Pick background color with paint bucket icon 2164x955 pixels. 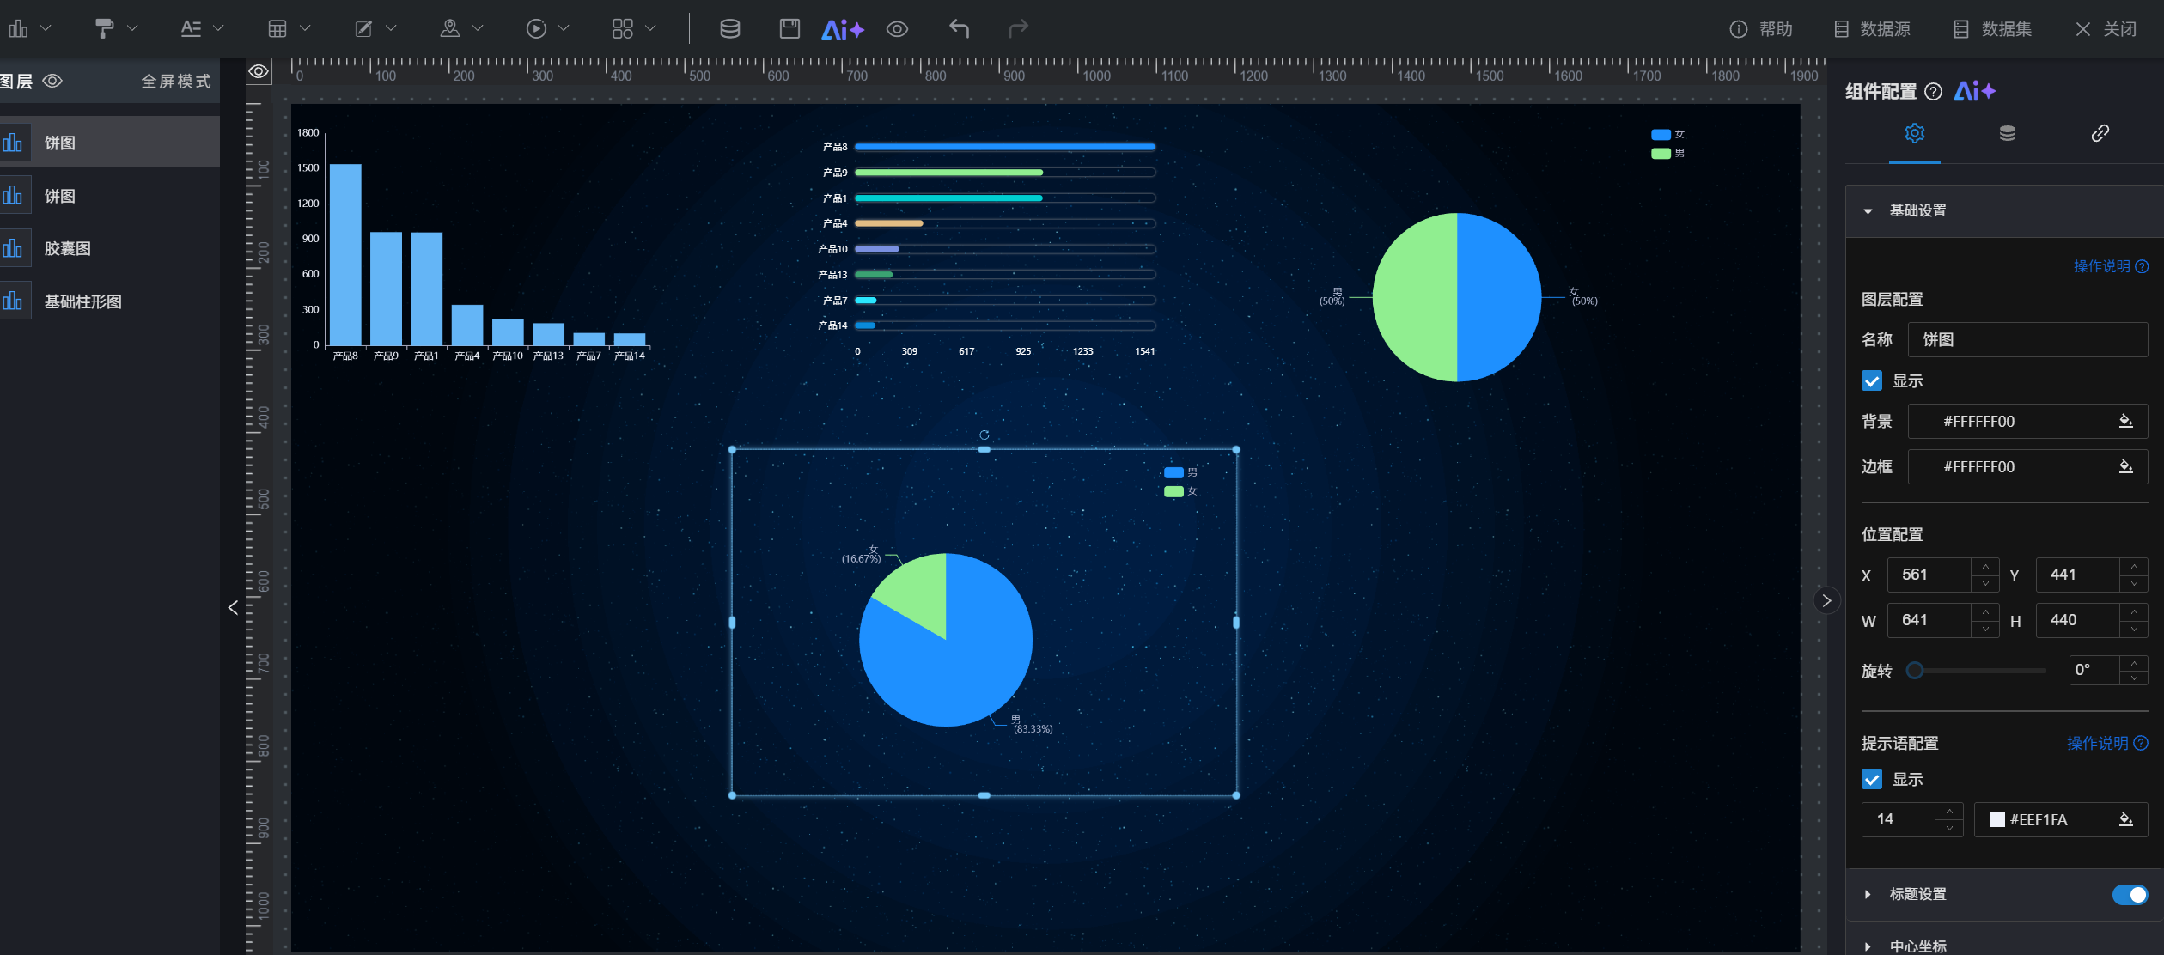(x=2125, y=421)
